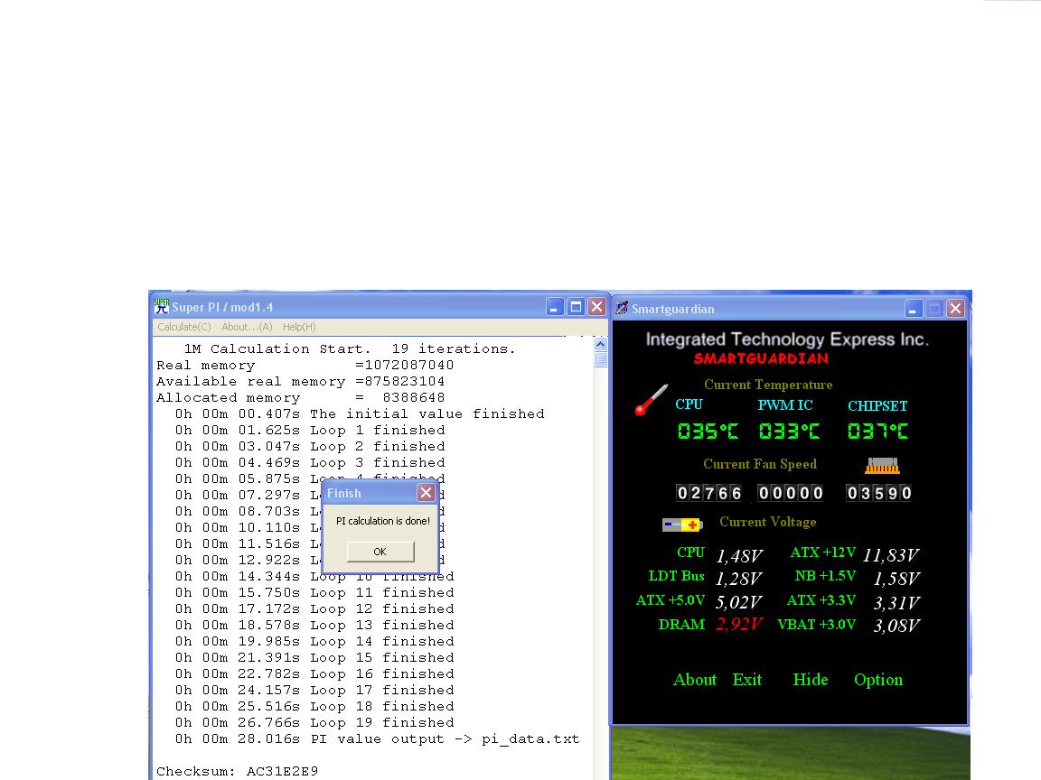Viewport: 1041px width, 780px height.
Task: Click the fan speed counter 02766
Action: pos(708,493)
